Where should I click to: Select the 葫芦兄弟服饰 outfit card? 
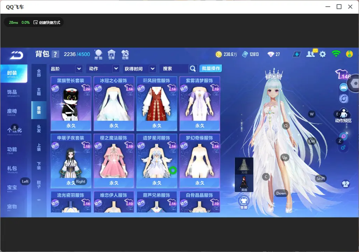(157, 202)
